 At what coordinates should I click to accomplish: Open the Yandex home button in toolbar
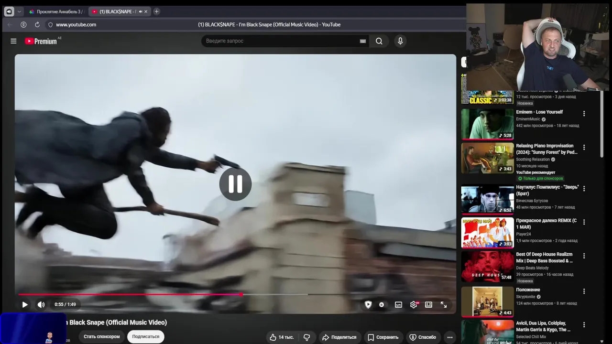coord(23,24)
